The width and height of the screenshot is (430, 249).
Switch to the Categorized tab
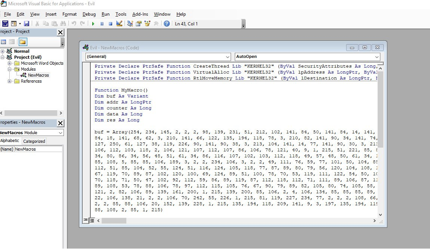point(34,141)
